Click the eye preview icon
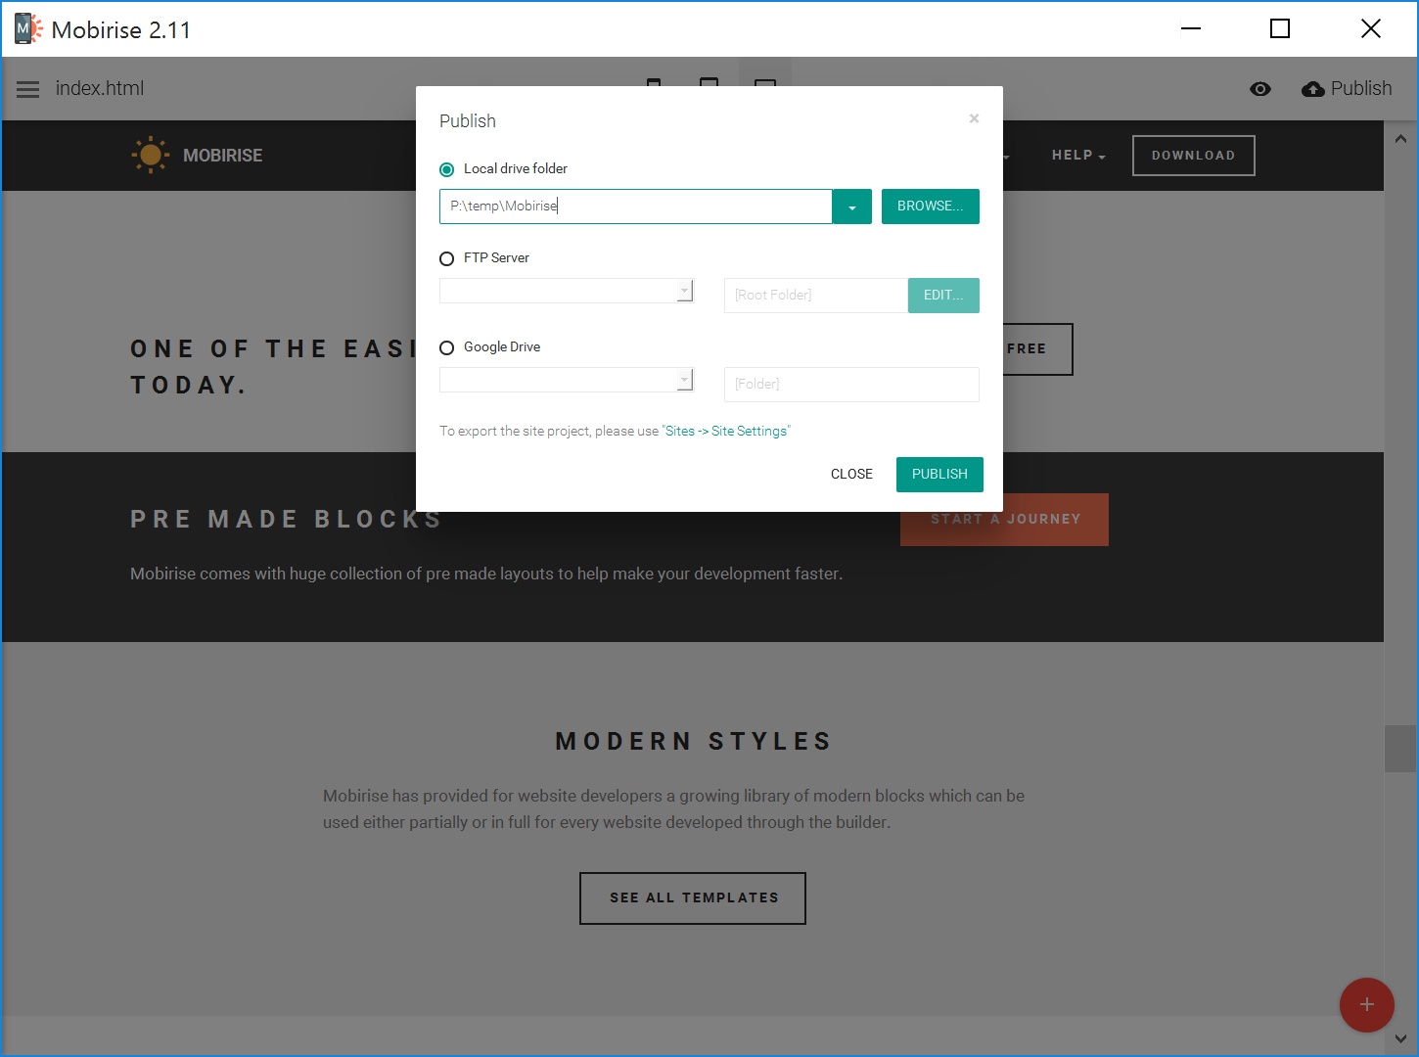Screen dimensions: 1419x1057 1260,89
